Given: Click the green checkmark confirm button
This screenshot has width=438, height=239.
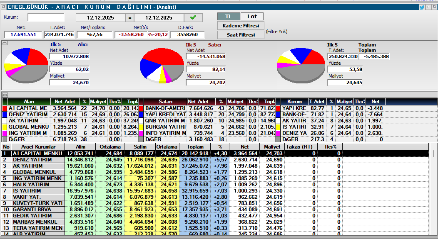Looking at the screenshot, I should pos(193,17).
